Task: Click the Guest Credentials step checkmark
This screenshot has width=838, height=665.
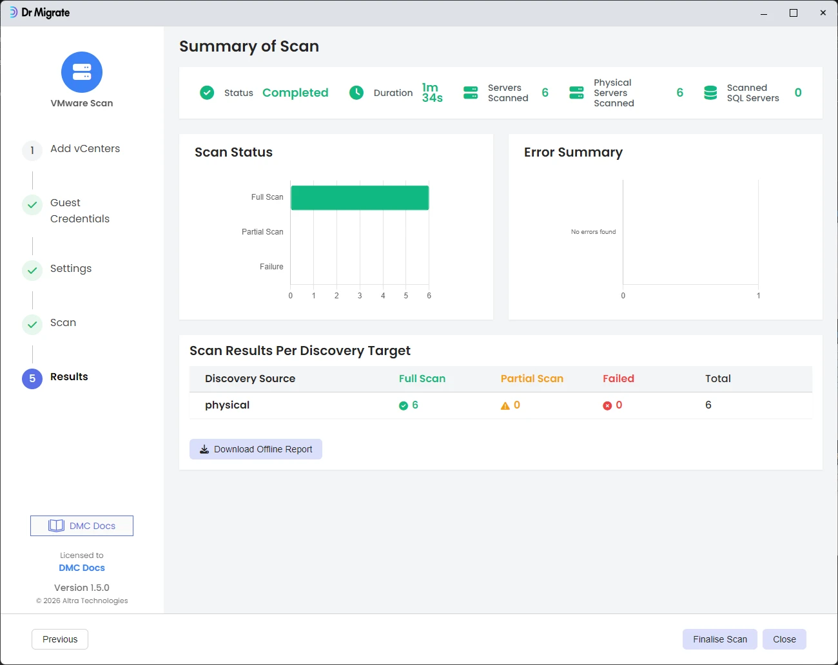Action: (x=32, y=205)
